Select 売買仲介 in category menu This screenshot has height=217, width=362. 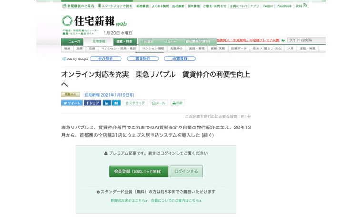pyautogui.click(x=176, y=49)
